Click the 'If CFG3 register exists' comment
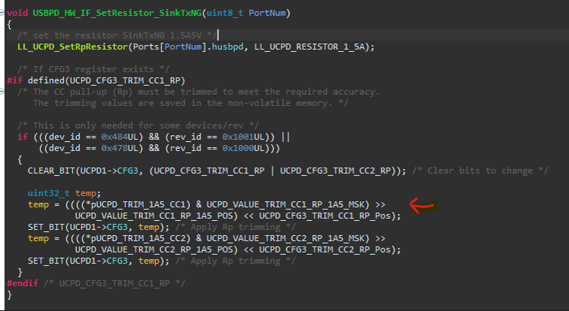 point(93,69)
